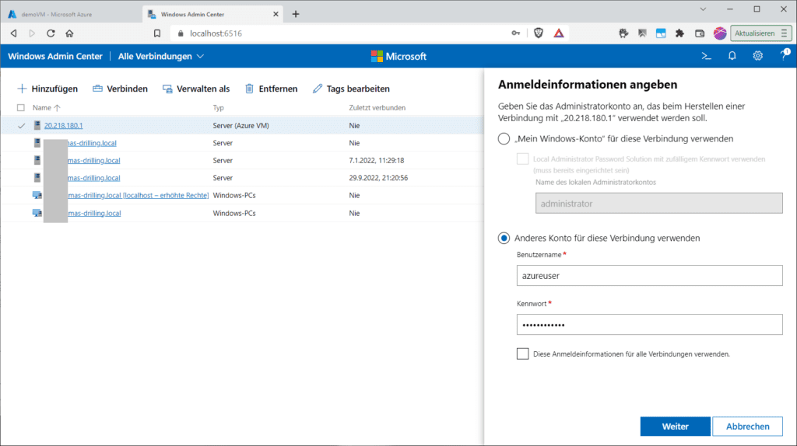Click Verwalten als in the toolbar
This screenshot has width=797, height=446.
click(x=195, y=89)
